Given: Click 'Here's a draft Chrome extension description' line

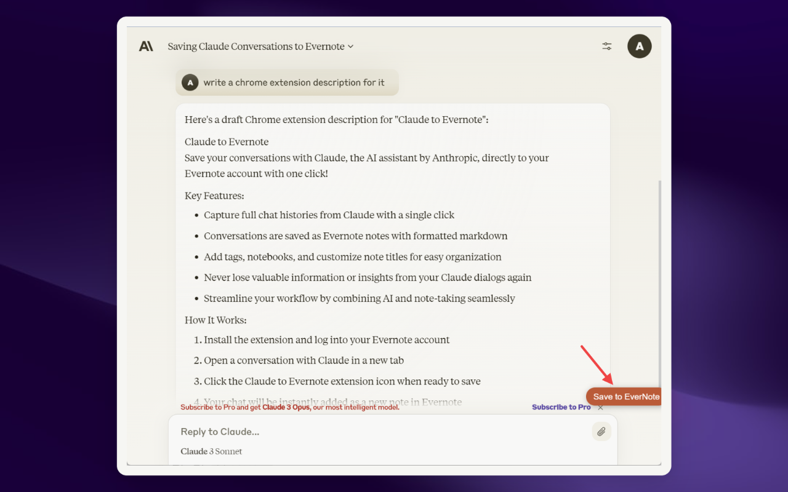Looking at the screenshot, I should coord(337,119).
